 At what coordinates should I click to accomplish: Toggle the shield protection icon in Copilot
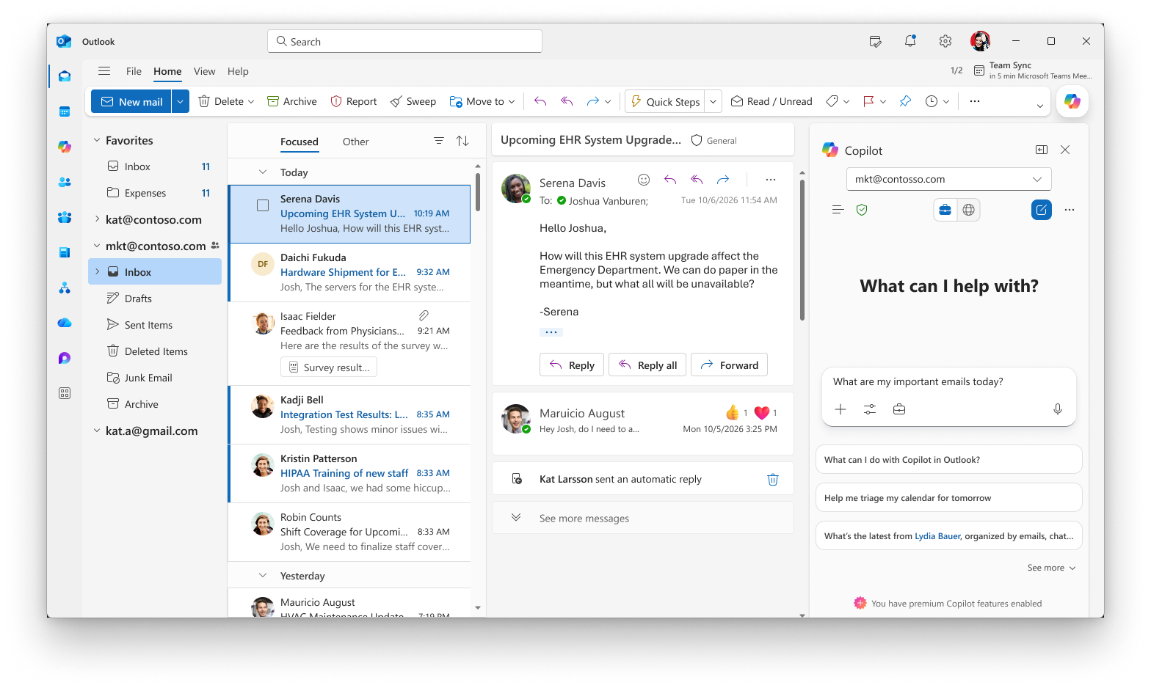tap(863, 210)
